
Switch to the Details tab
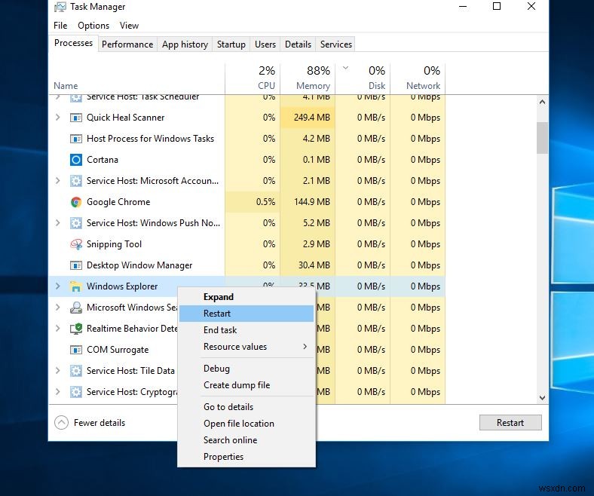click(298, 44)
